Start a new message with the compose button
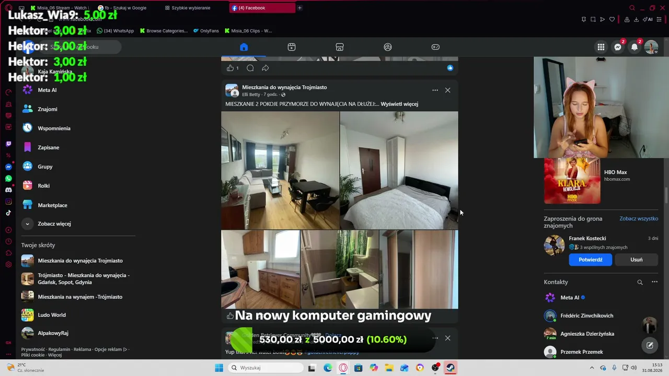The width and height of the screenshot is (669, 376). click(x=650, y=345)
